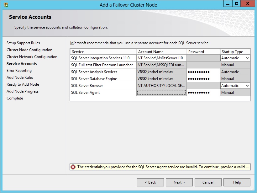
Task: Open the Startup Type dropdown for SQL Server Browser
Action: 247,85
